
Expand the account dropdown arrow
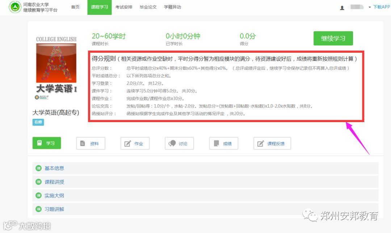pos(370,7)
